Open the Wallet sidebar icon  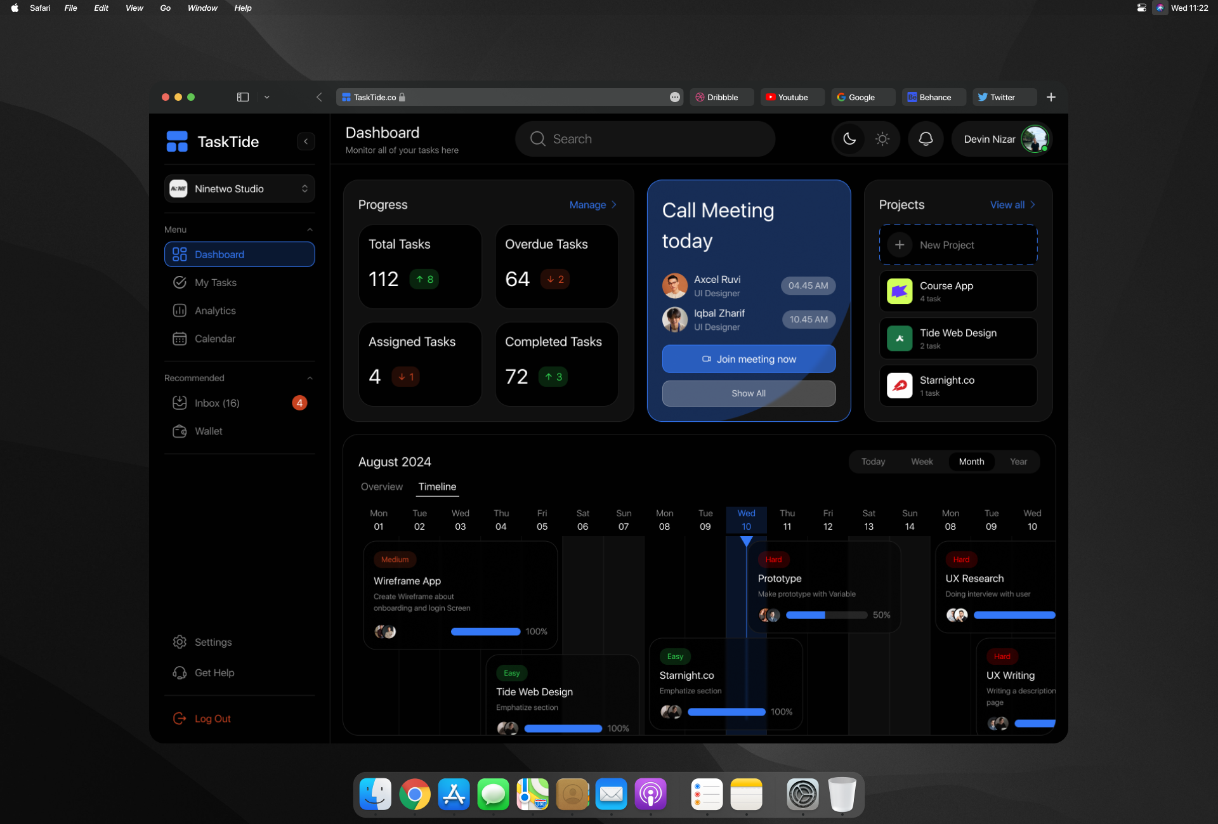click(x=180, y=431)
